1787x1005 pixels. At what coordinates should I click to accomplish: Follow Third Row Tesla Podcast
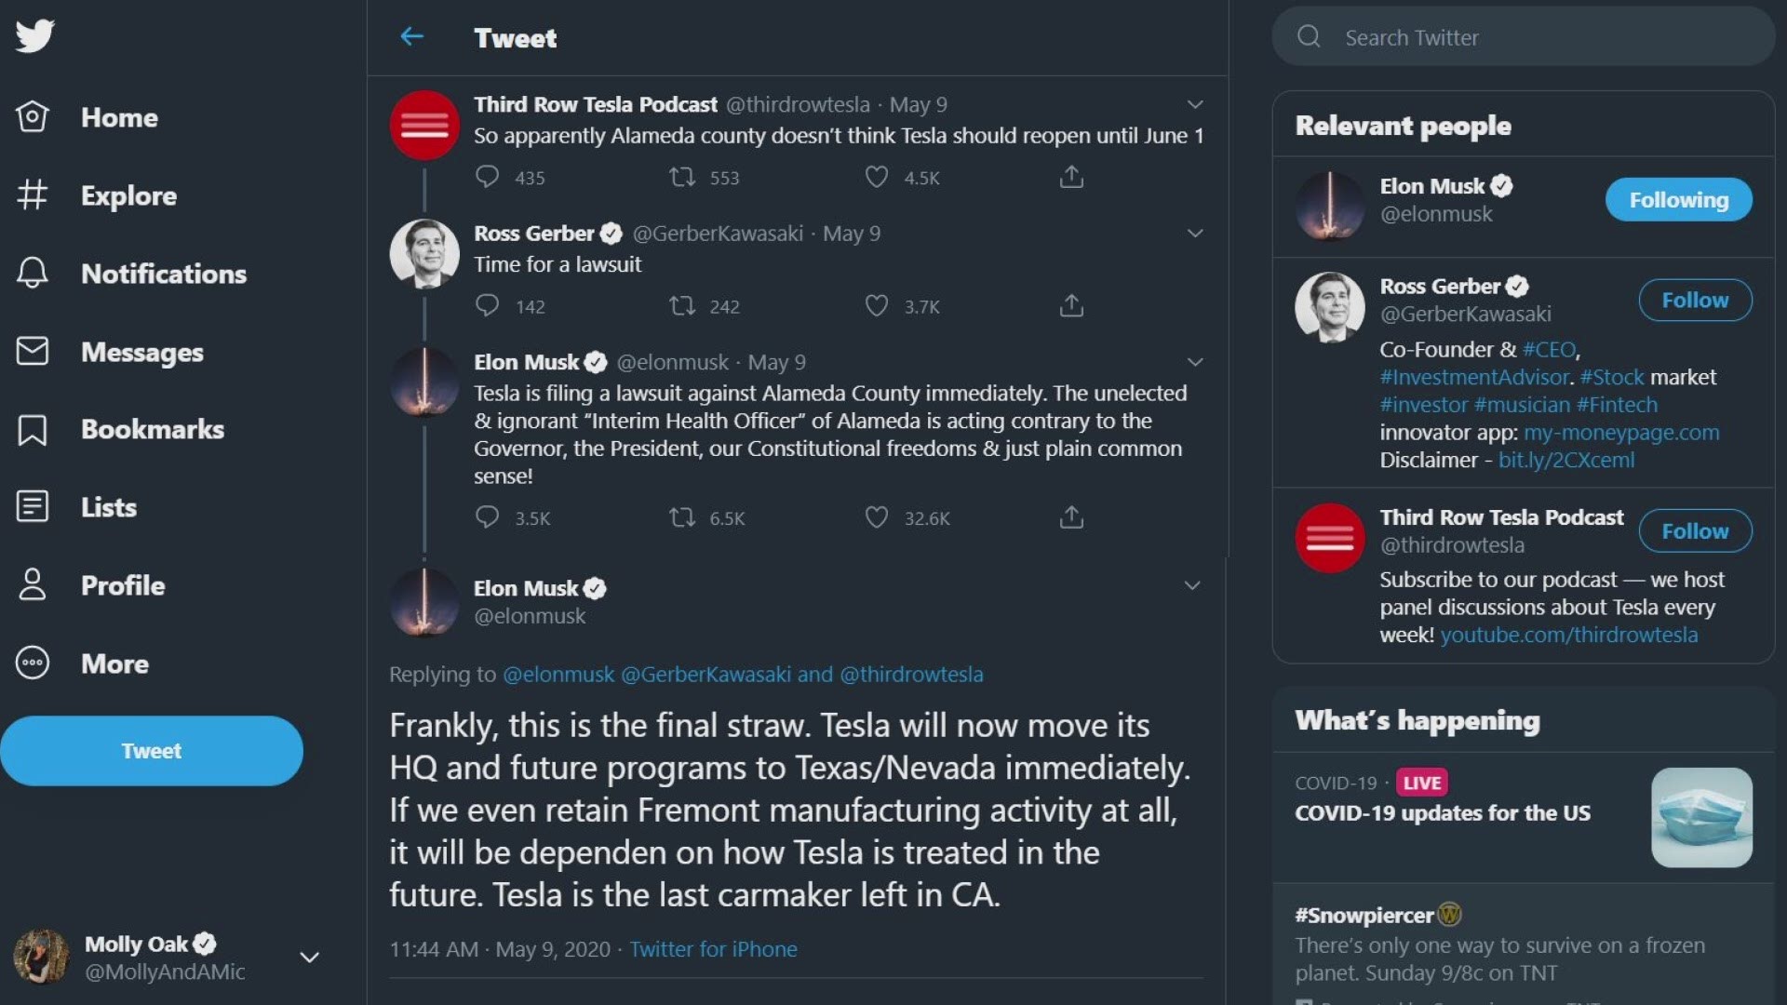pyautogui.click(x=1694, y=530)
